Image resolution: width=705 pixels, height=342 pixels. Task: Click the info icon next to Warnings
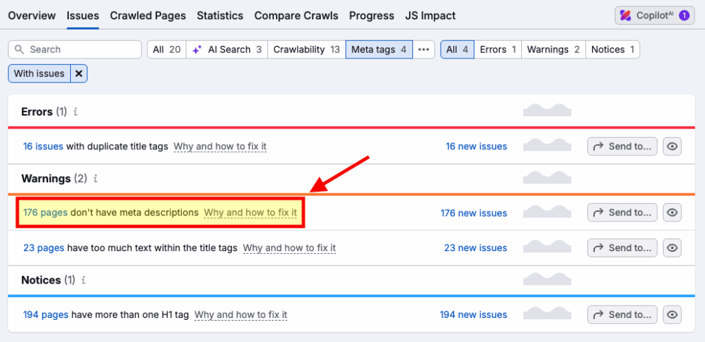pos(95,179)
